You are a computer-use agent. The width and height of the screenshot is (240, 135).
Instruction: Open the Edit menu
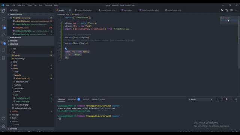point(13,5)
